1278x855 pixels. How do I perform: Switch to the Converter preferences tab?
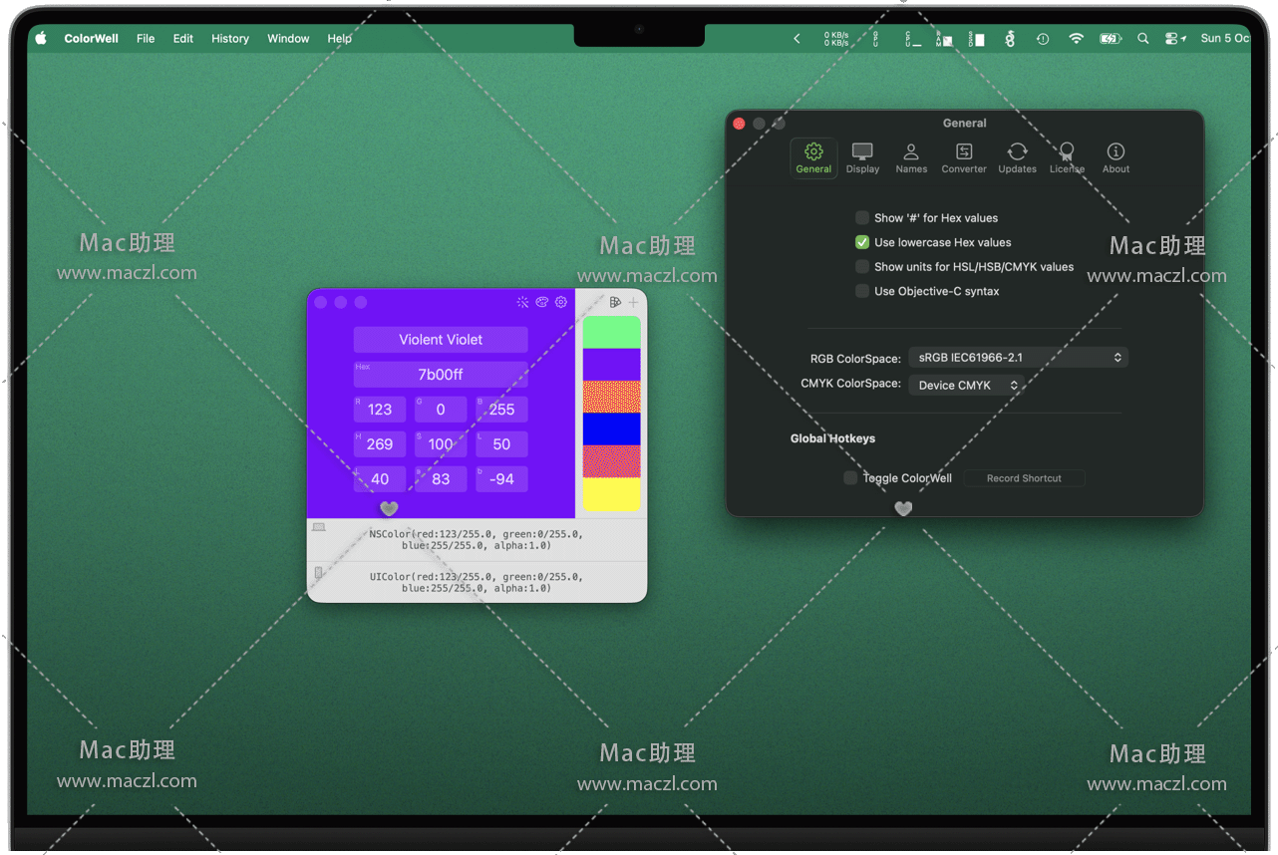pos(964,157)
